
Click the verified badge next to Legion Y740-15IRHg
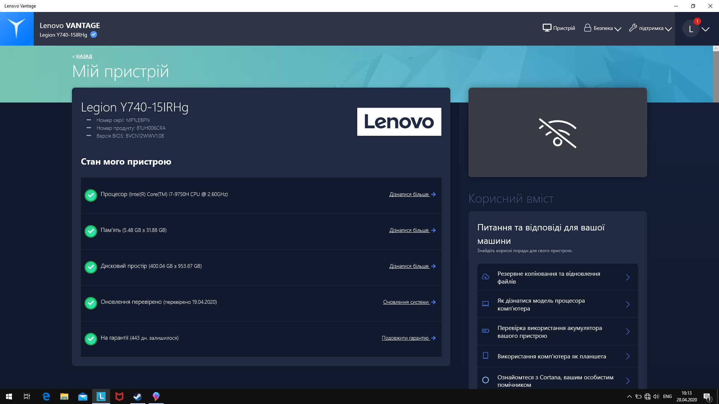[94, 35]
